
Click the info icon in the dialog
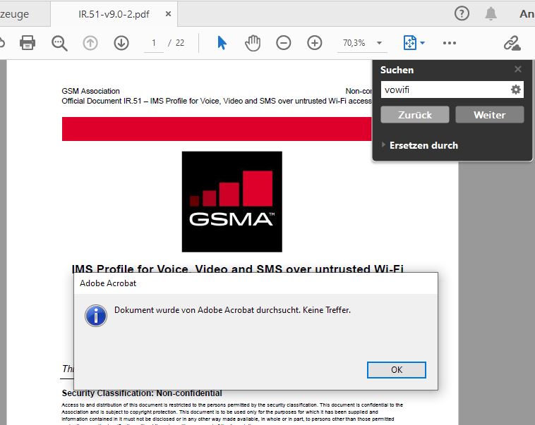tap(96, 316)
